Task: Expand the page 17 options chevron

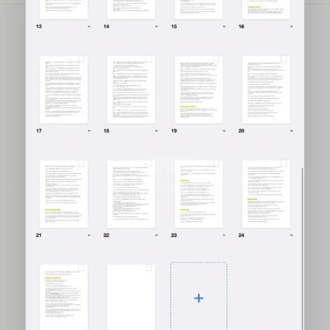Action: tap(89, 131)
